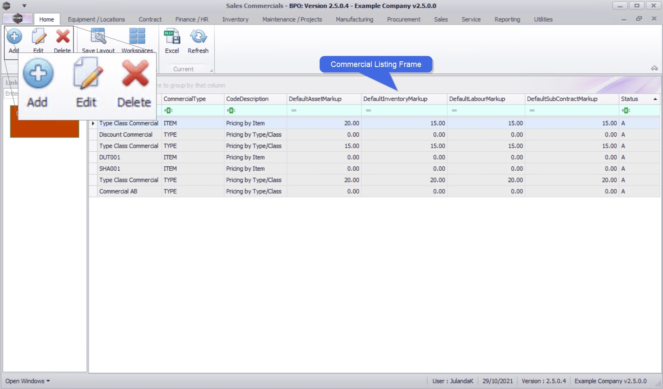Sort by the DefaultLabourMarkup column header
This screenshot has height=389, width=663.
coord(486,99)
